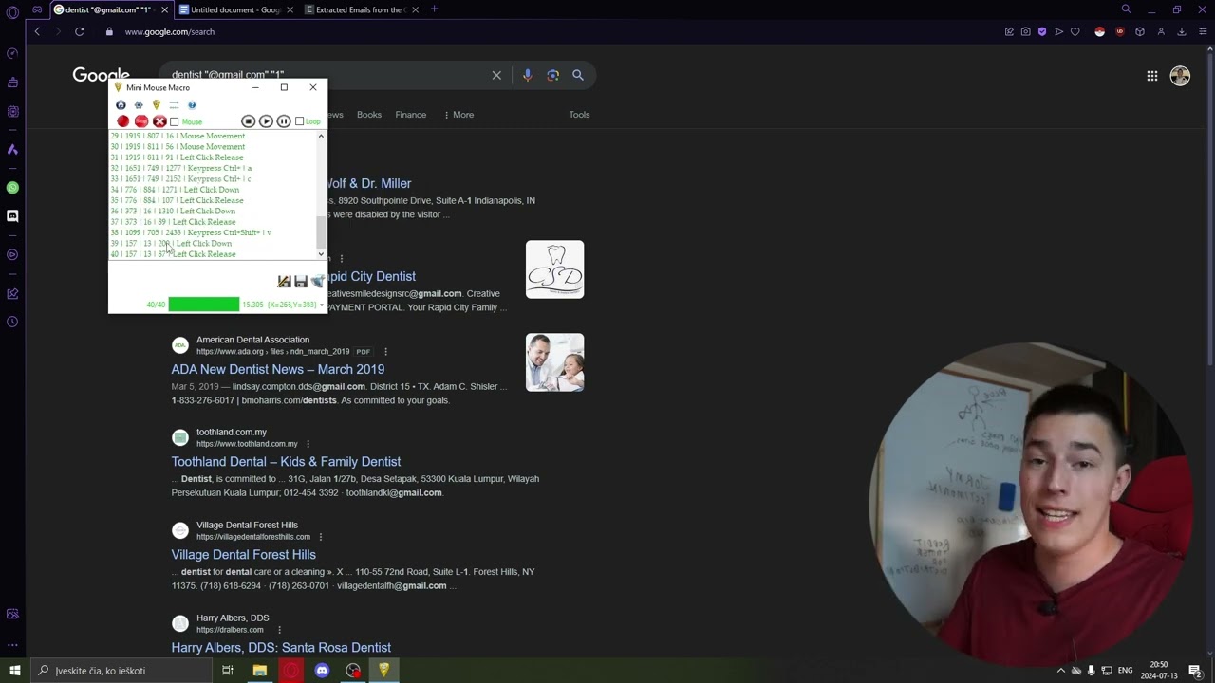
Task: Enable the Loop checkbox
Action: (299, 121)
